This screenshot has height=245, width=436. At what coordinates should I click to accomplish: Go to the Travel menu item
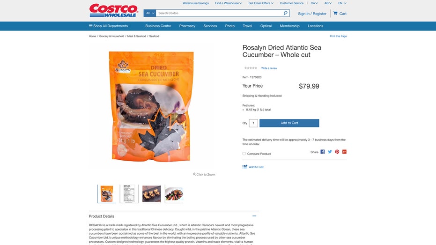pyautogui.click(x=247, y=26)
